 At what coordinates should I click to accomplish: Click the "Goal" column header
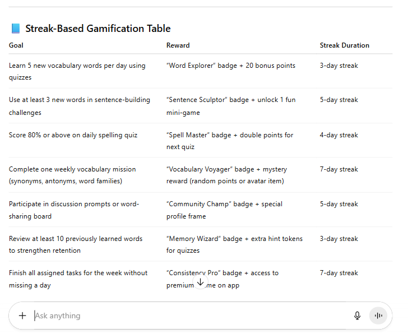pos(16,45)
